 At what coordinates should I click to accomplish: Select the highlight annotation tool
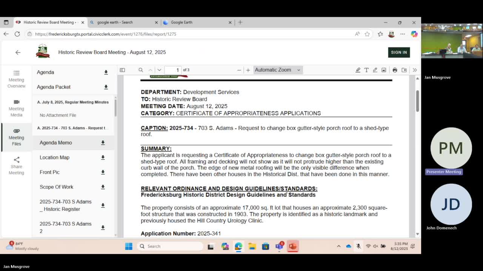358,70
